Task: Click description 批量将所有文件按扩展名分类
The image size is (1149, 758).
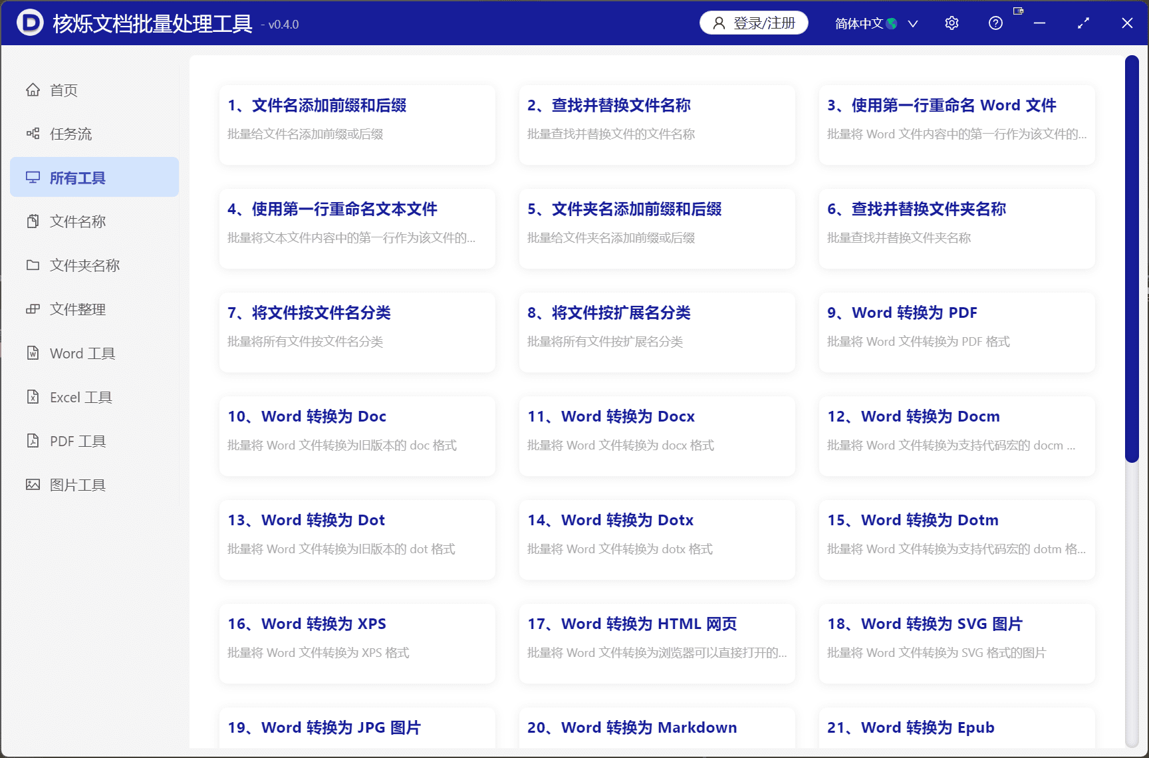Action: click(x=605, y=342)
